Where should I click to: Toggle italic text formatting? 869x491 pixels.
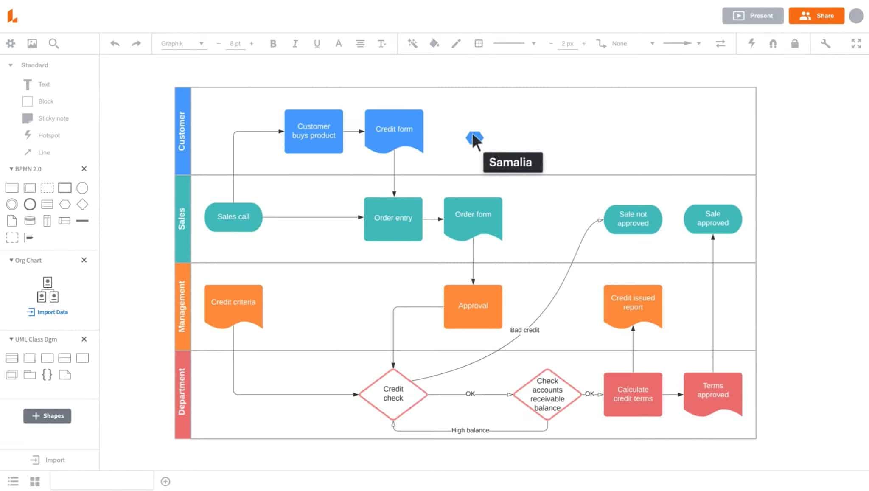pyautogui.click(x=295, y=43)
